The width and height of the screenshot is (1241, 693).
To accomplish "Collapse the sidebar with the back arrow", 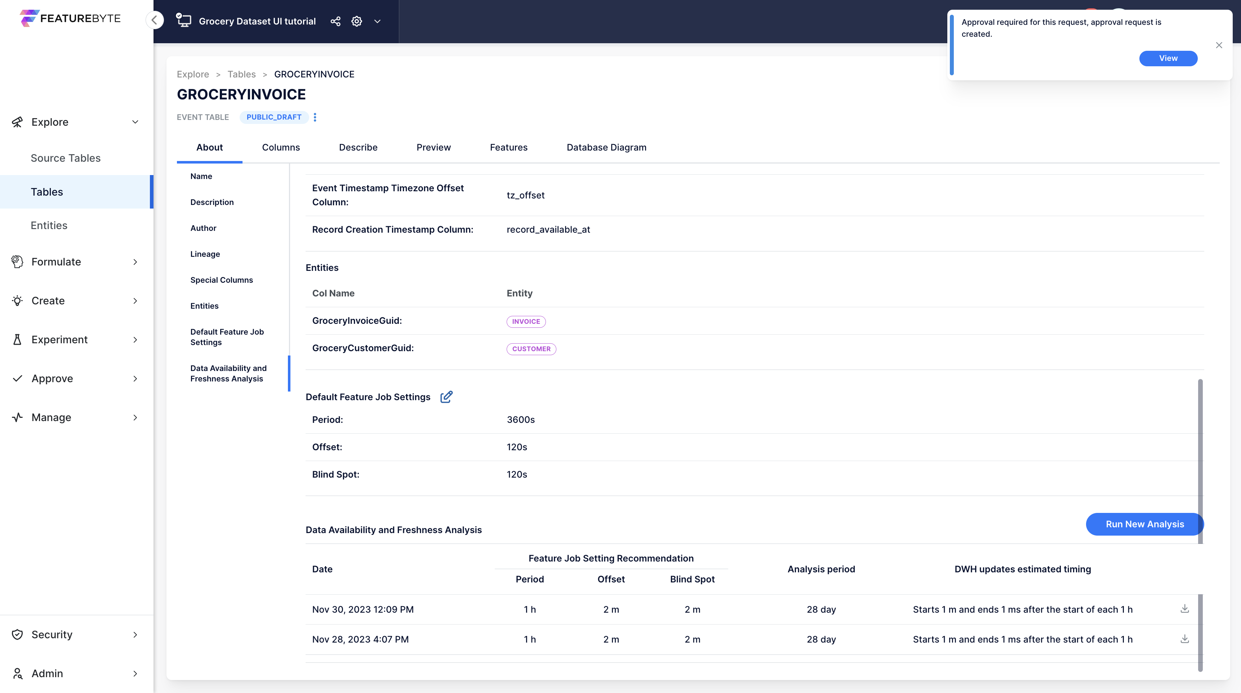I will coord(155,20).
